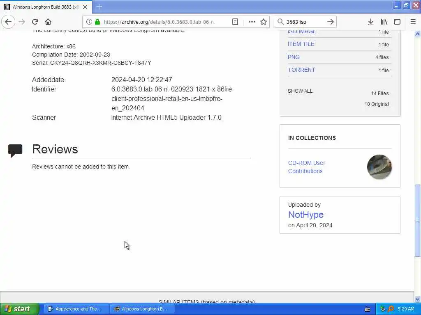Click the on-screen keyboard tray icon
This screenshot has height=315, width=421.
tap(368, 309)
